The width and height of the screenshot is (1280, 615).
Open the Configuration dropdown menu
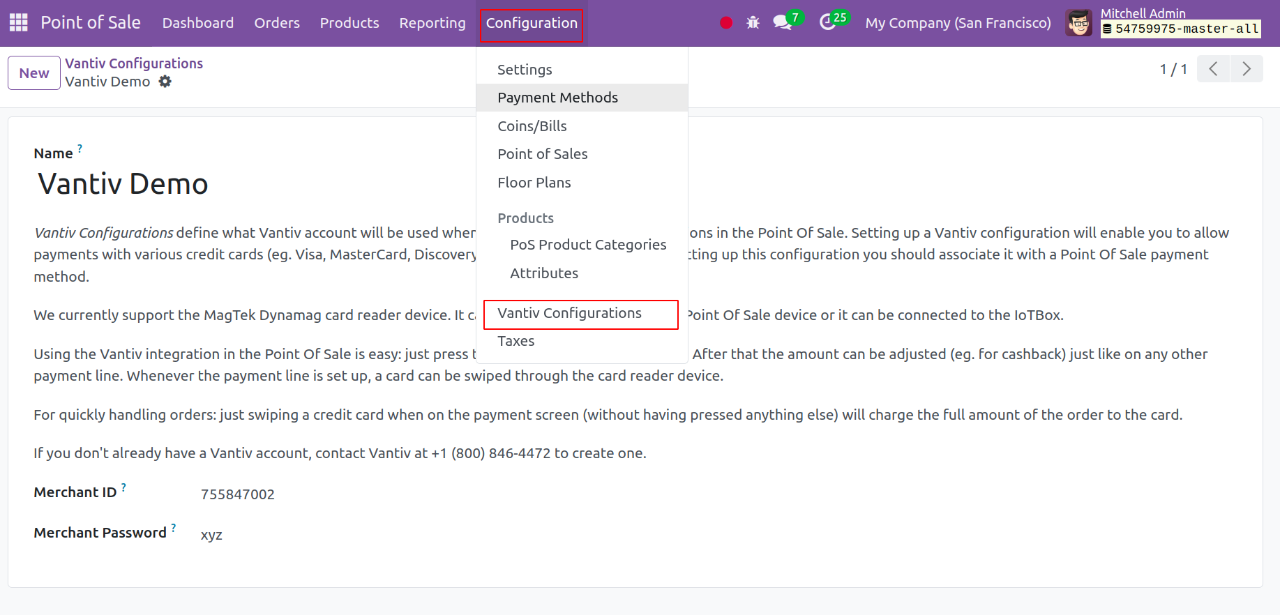pos(532,23)
